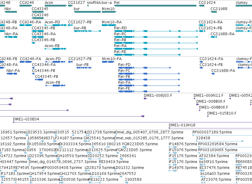
Task: Open the Ret-RB transcript label
Action: (x=120, y=40)
